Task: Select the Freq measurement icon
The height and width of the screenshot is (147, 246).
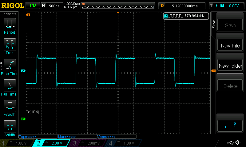Action: coord(10,44)
